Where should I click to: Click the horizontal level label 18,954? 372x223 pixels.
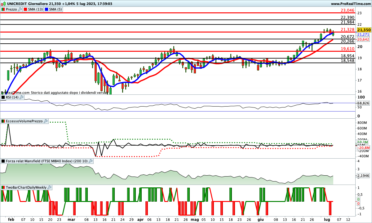[x=348, y=56]
